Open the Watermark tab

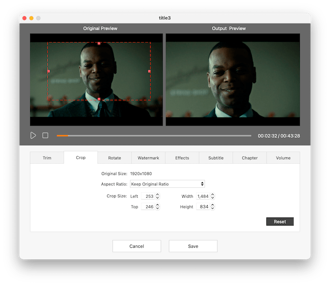coord(148,158)
